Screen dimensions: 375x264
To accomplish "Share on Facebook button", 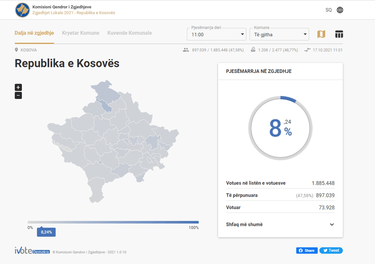I will (x=307, y=251).
